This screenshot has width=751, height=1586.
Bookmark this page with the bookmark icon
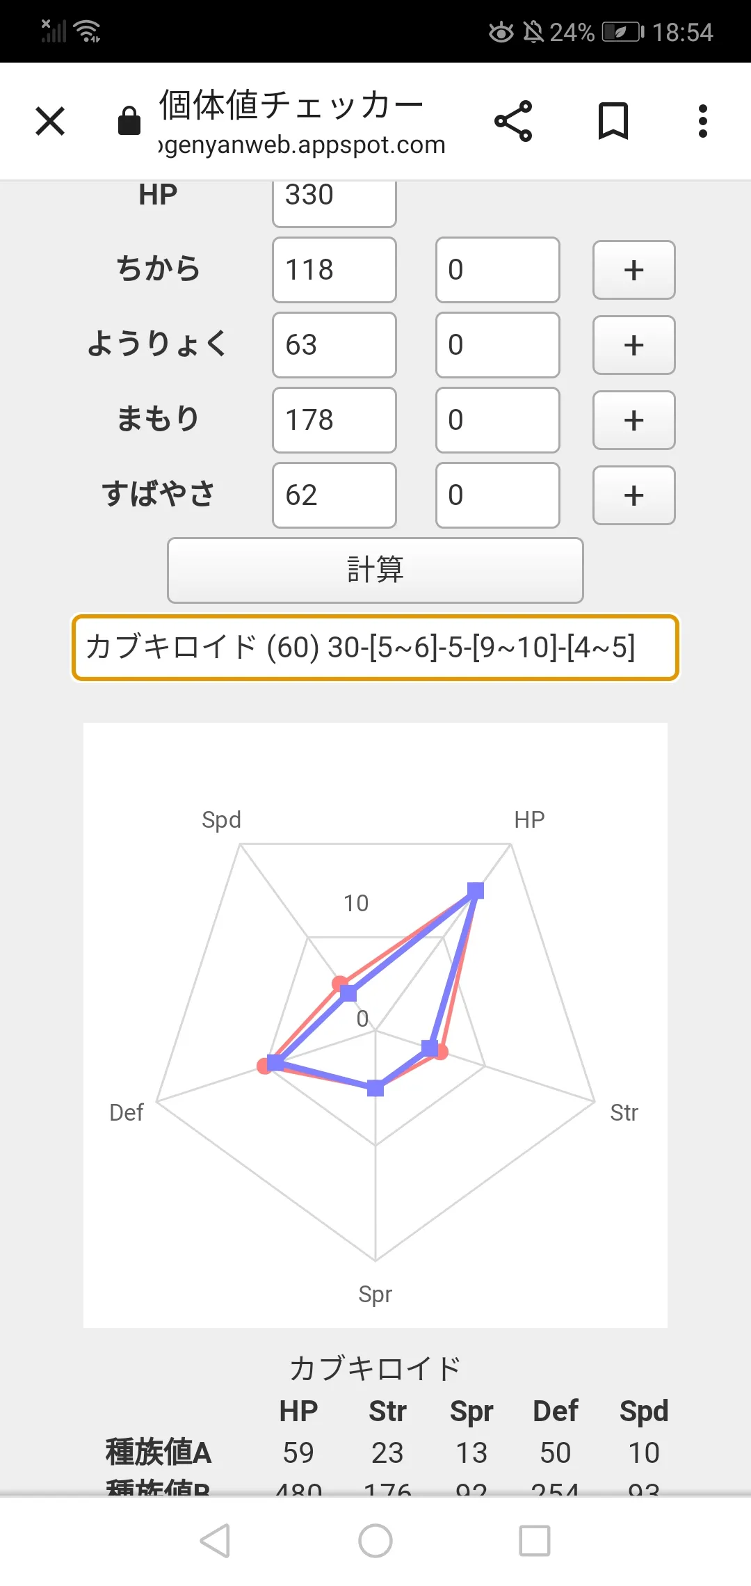coord(613,121)
